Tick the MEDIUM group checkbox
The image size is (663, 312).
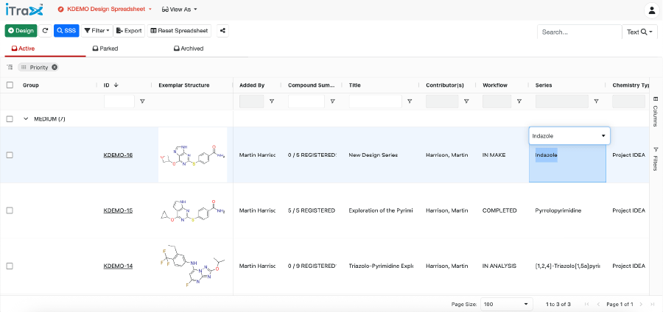pos(10,119)
